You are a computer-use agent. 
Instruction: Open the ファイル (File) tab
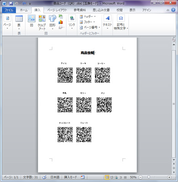pyautogui.click(x=9, y=10)
